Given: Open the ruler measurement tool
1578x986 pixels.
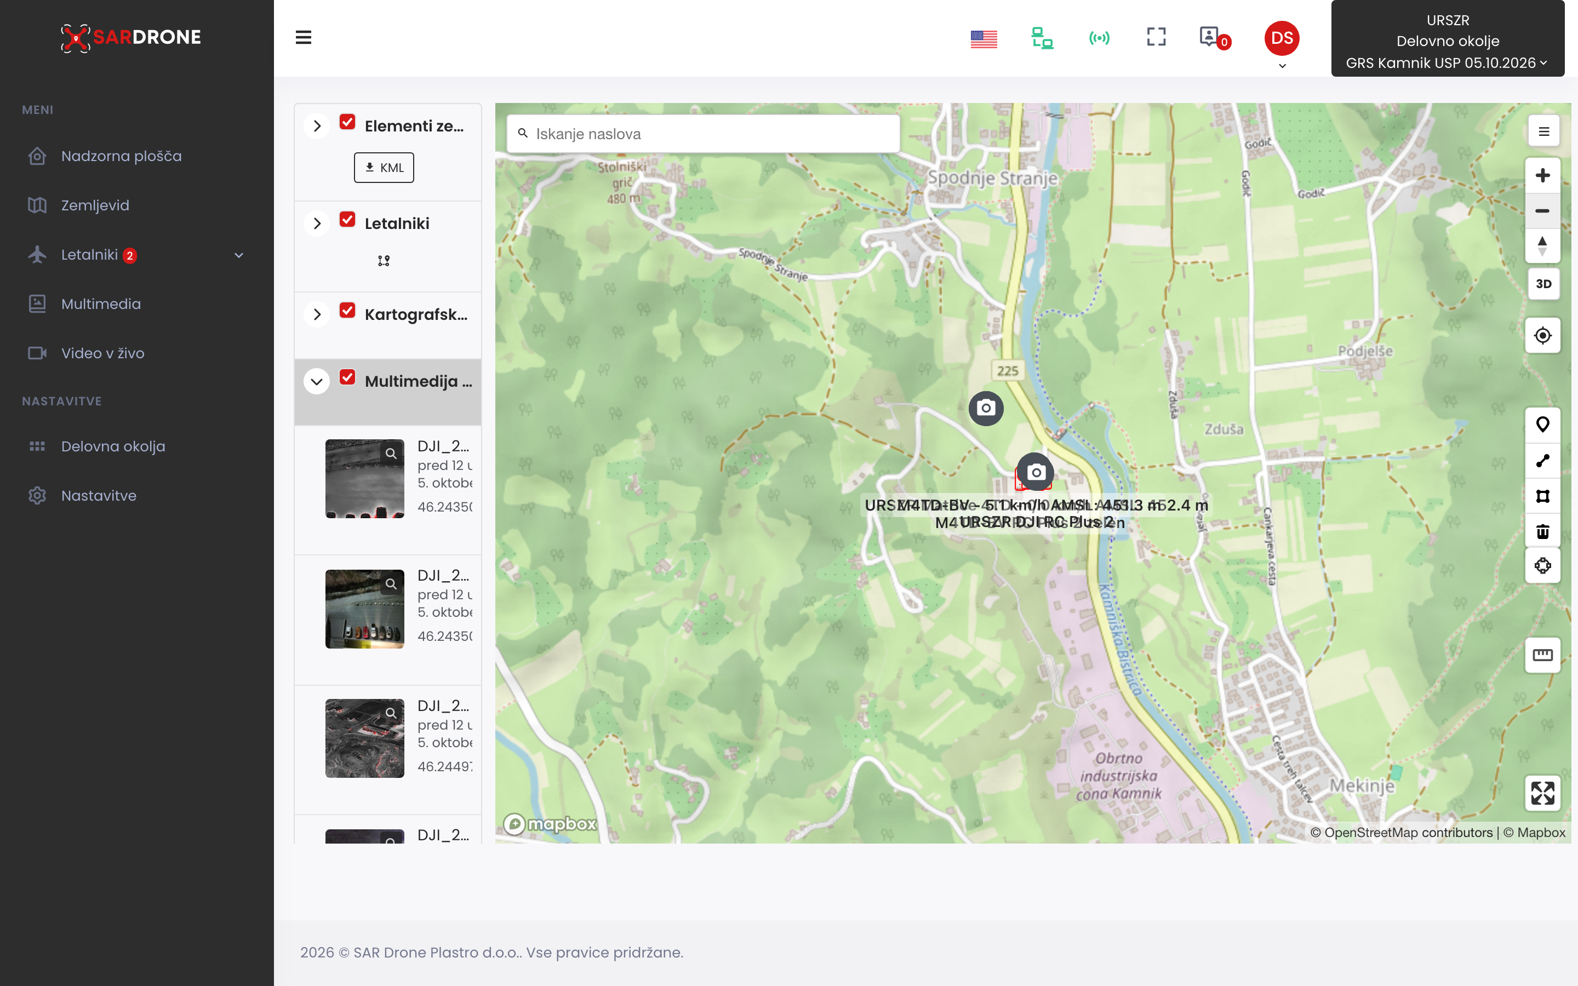Looking at the screenshot, I should click(1542, 655).
